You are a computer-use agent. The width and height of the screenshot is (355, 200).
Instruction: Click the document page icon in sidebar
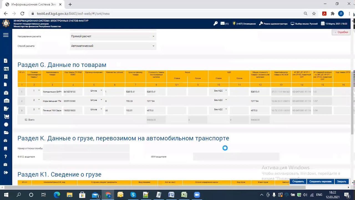click(x=6, y=61)
